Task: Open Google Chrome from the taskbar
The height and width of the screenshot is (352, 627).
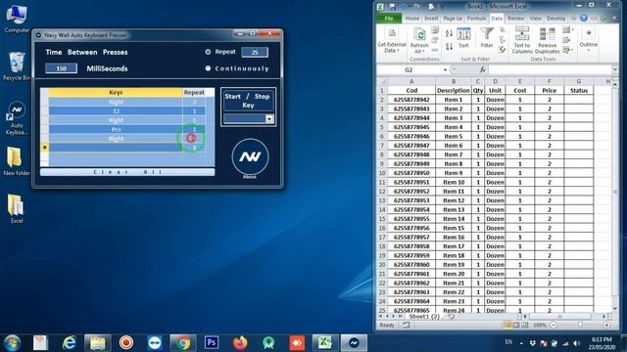Action: [x=183, y=343]
